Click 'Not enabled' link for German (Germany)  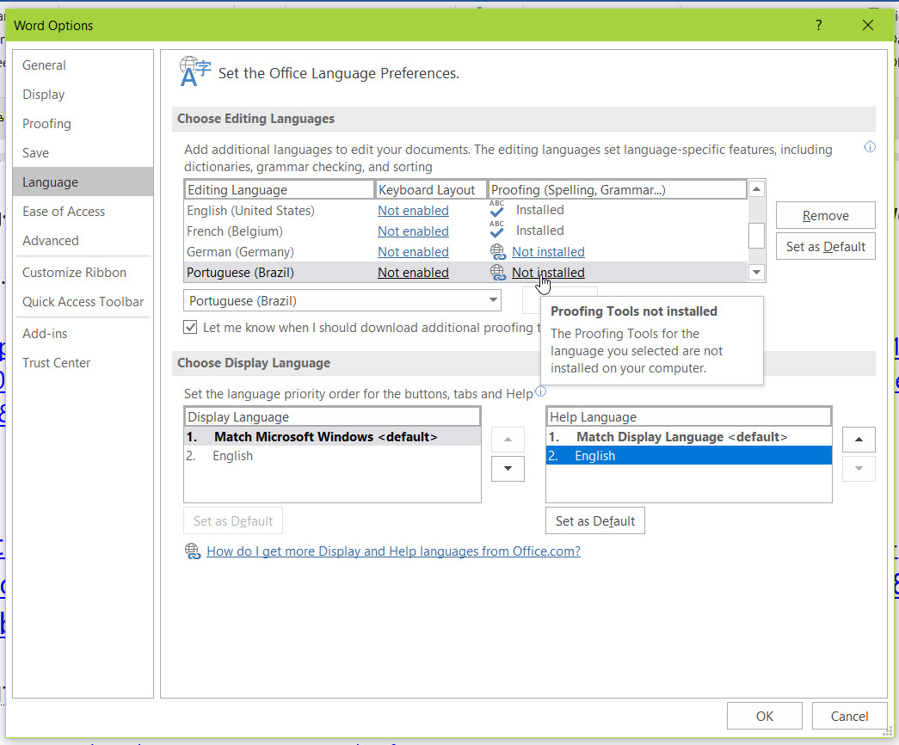click(x=413, y=252)
